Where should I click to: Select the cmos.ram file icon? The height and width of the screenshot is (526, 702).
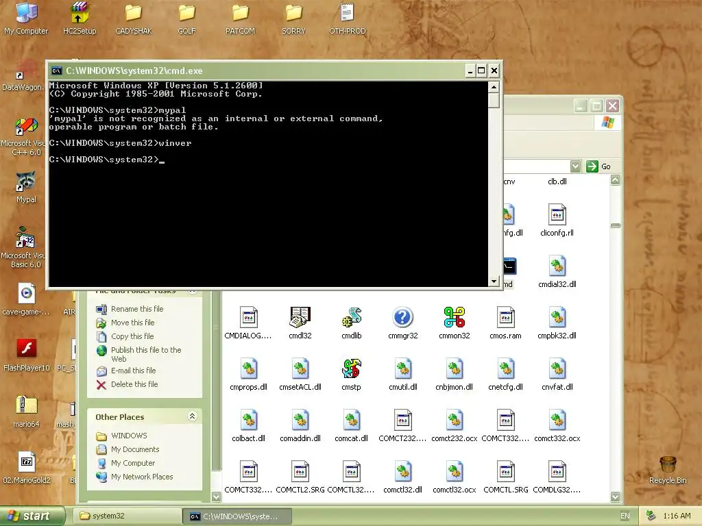[505, 318]
